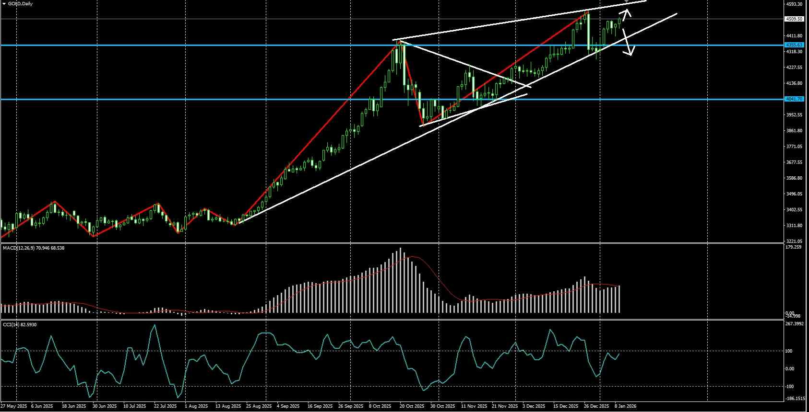Click the 8 Jan 2026 date label

625,406
